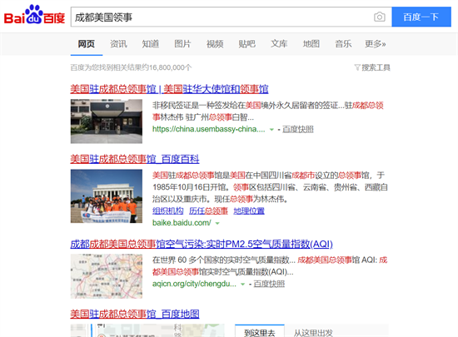
Task: Click the air quality map thumbnail
Action: point(107,276)
